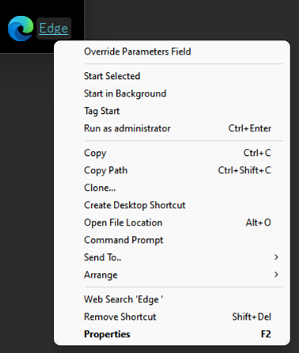299x353 pixels.
Task: Select Web Search 'Edge'
Action: pos(172,299)
